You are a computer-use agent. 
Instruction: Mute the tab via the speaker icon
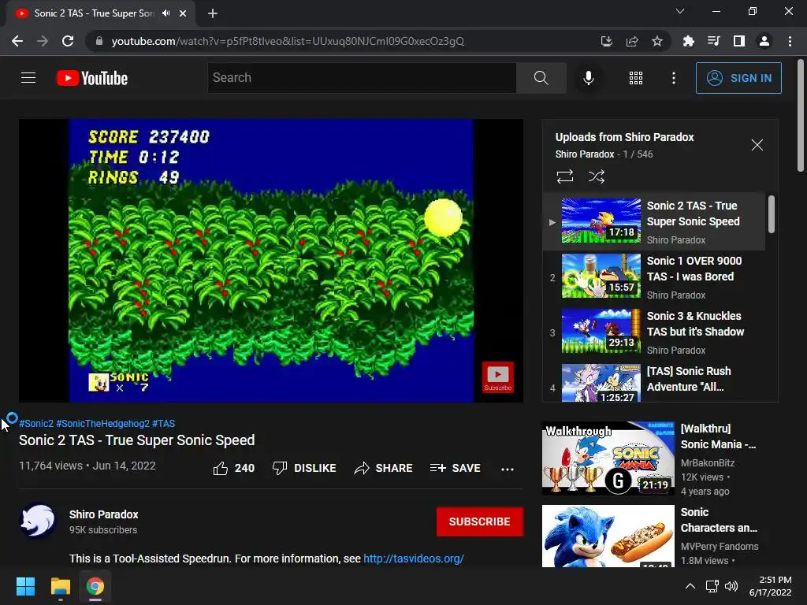pos(165,13)
